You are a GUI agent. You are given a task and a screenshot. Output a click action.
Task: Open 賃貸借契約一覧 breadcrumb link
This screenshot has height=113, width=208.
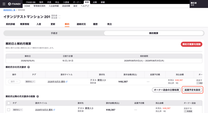(x=9, y=10)
